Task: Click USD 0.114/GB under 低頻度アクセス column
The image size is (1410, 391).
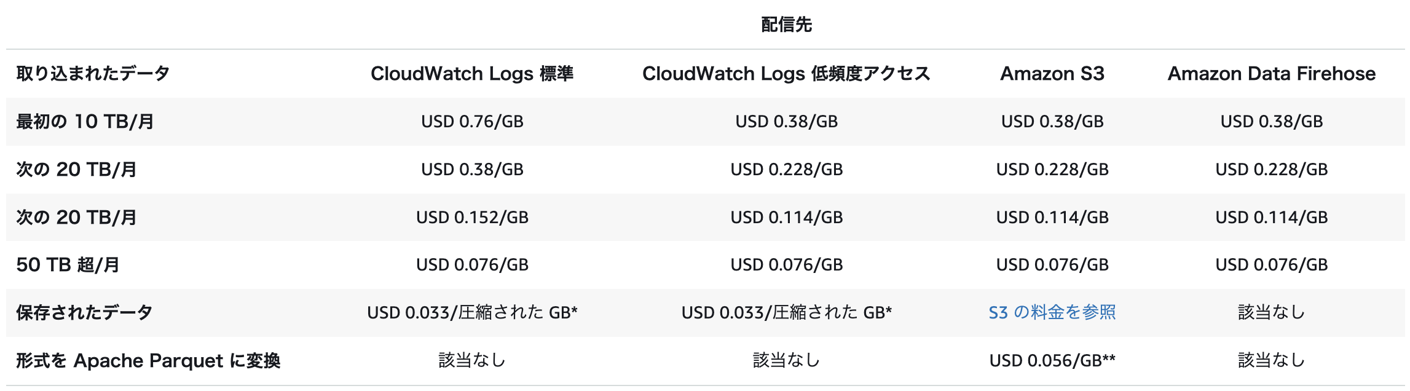Action: [786, 217]
